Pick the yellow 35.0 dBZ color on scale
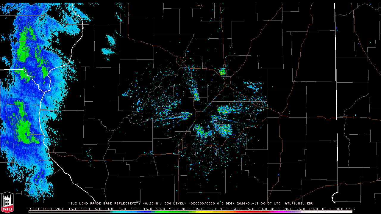 [x=199, y=212]
